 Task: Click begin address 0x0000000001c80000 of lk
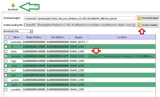click(x=34, y=47)
